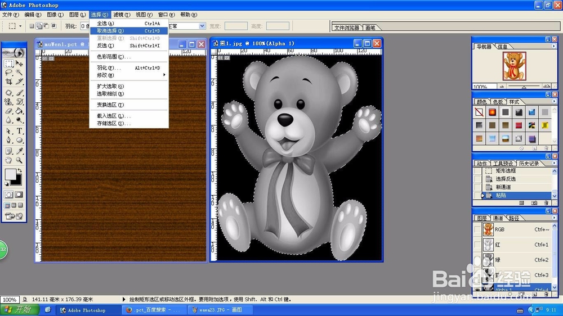Delete current history state with trash icon
The width and height of the screenshot is (563, 316).
546,203
